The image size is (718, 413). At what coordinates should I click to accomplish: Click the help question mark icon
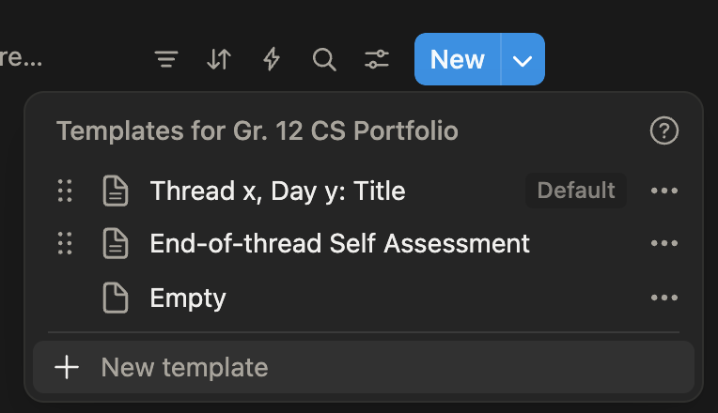663,130
